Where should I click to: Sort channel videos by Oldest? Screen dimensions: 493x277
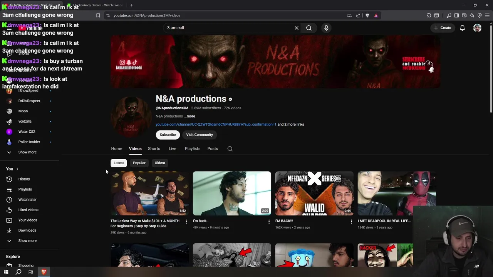click(x=160, y=163)
